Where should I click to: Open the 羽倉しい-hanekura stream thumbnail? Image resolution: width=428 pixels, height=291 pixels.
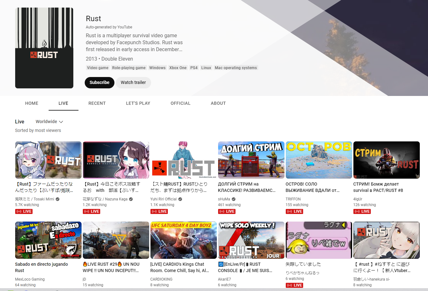(x=387, y=240)
